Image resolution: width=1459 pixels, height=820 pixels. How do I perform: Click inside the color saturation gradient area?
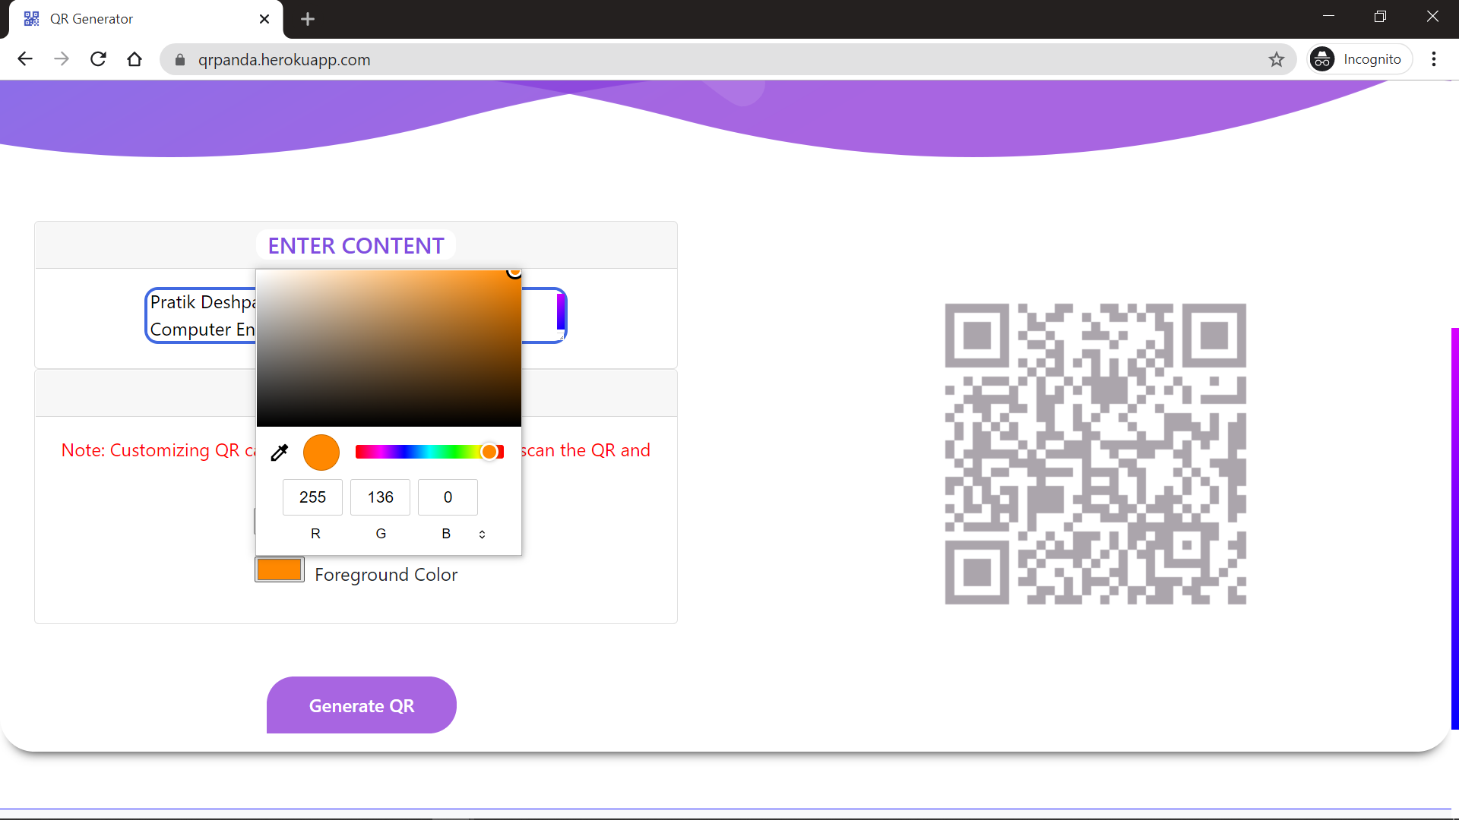389,348
